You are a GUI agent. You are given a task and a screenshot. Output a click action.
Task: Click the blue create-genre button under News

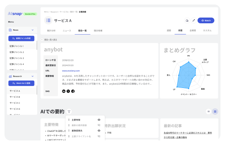click(21, 38)
